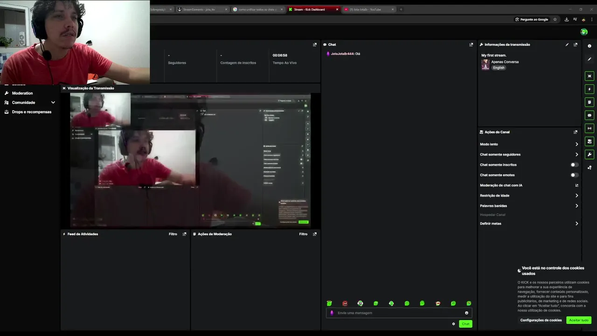Click the purple identity badge in the message box
This screenshot has width=597, height=336.
coord(332,313)
